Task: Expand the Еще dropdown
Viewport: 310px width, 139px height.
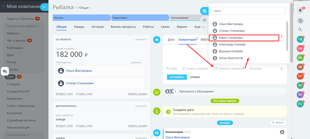Action: (199, 27)
